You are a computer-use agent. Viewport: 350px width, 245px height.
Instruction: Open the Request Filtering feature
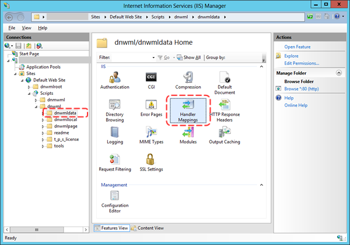click(114, 163)
